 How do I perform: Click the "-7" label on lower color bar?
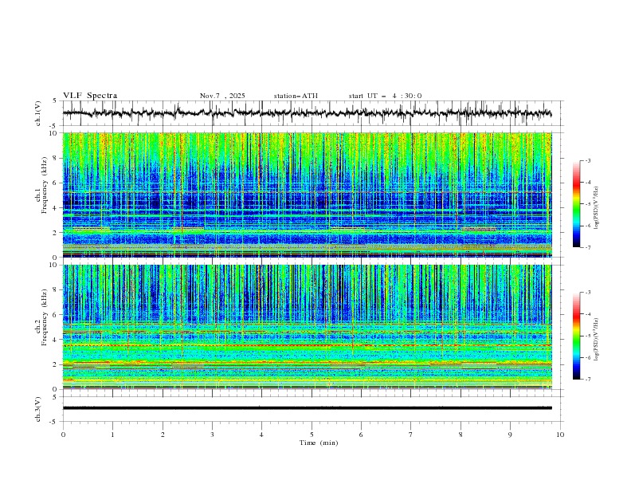(x=587, y=379)
